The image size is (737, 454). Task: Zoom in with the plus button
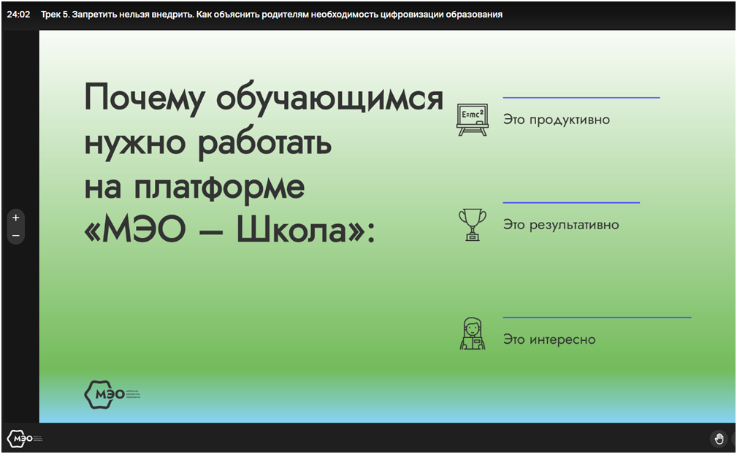(x=15, y=218)
